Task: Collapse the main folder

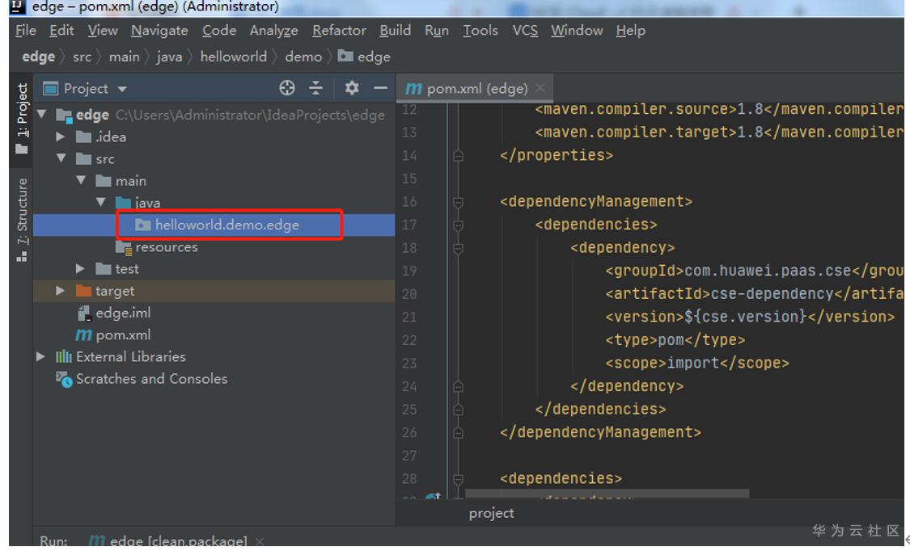Action: tap(81, 180)
